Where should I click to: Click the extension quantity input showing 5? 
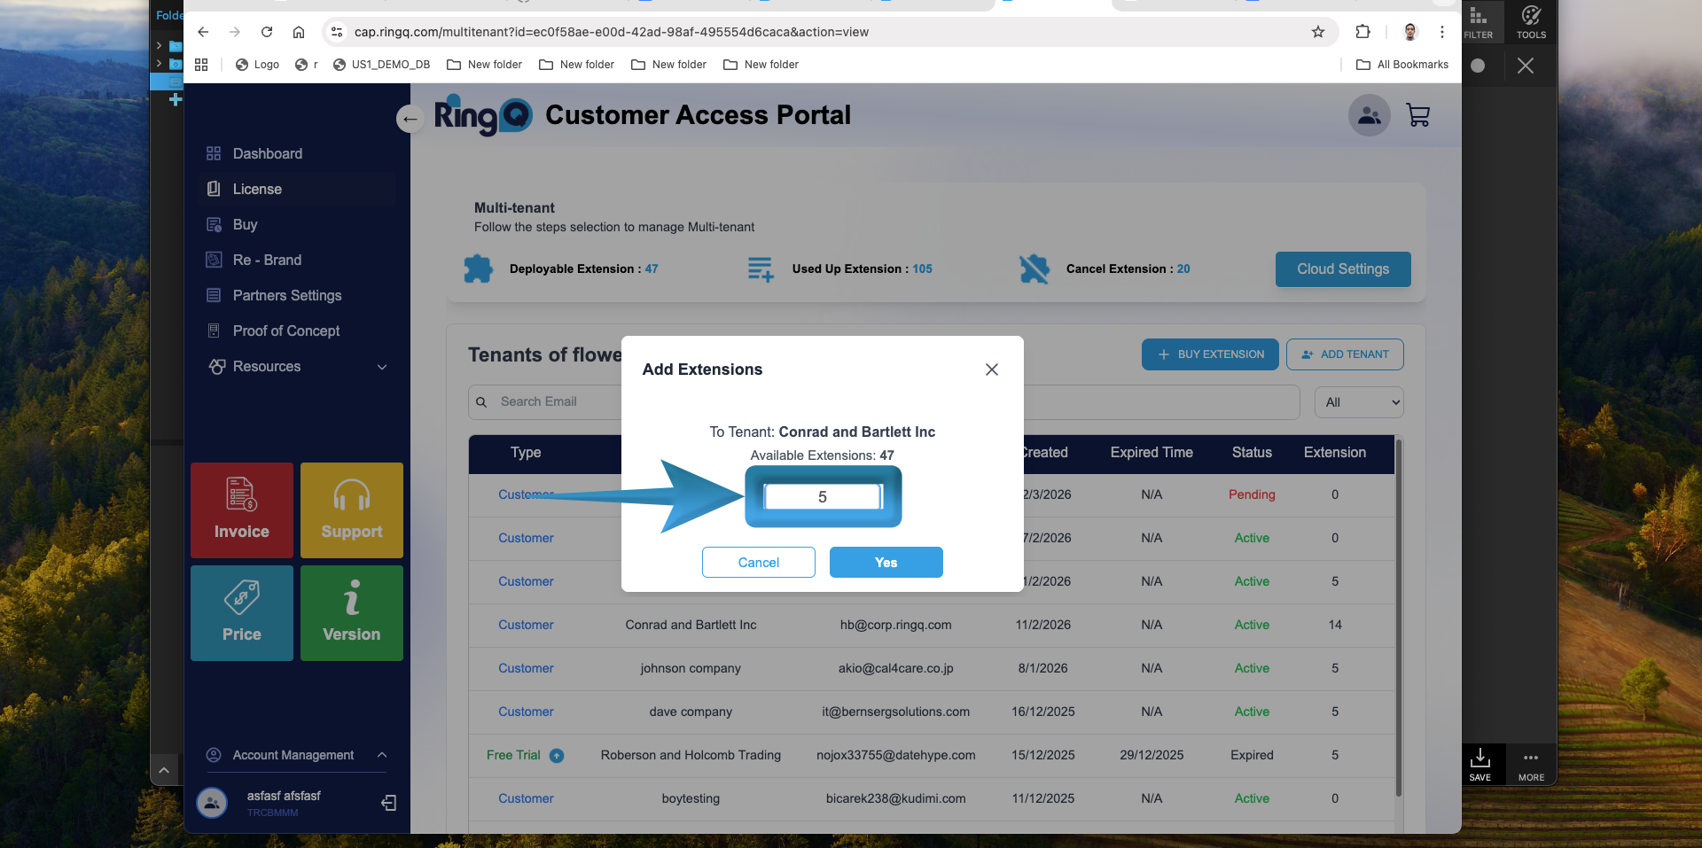point(823,496)
